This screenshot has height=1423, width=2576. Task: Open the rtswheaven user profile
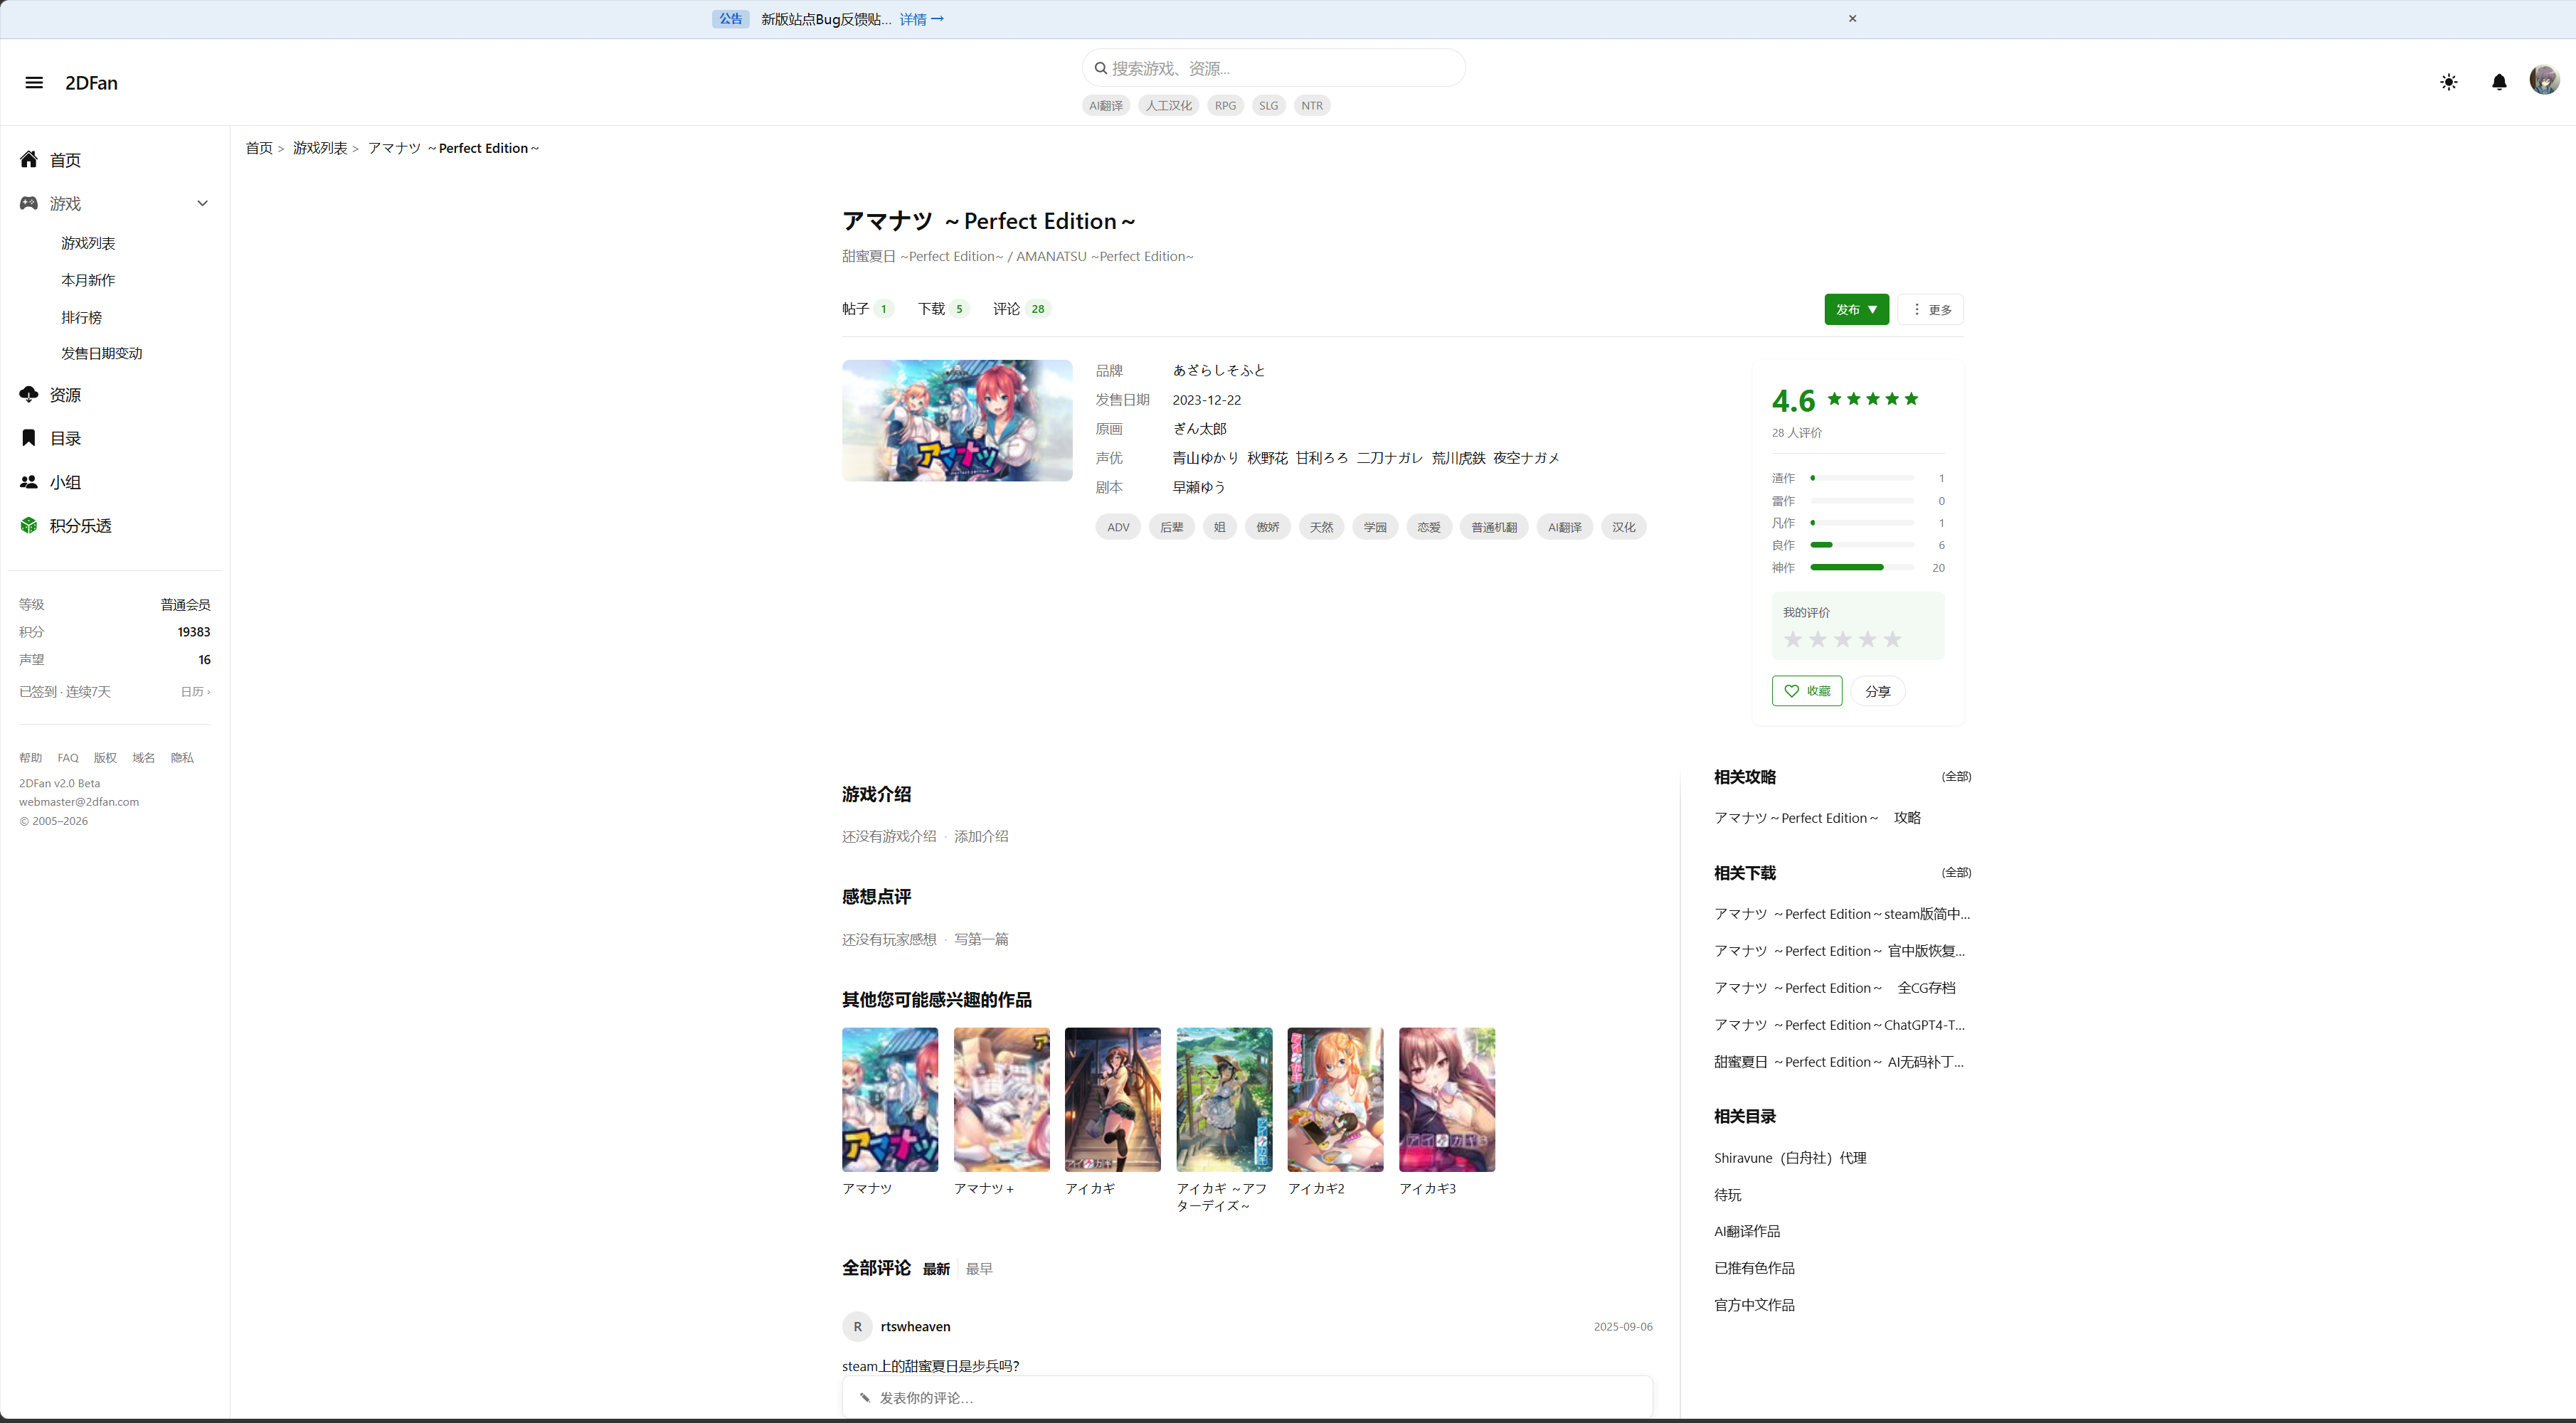[915, 1327]
